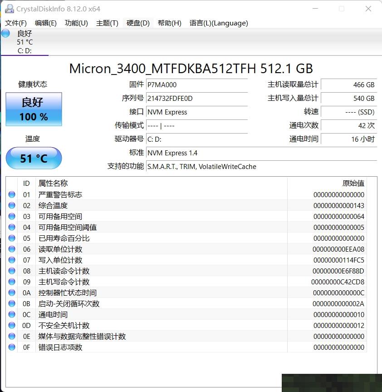Open the 编辑(E) menu

tap(46, 23)
